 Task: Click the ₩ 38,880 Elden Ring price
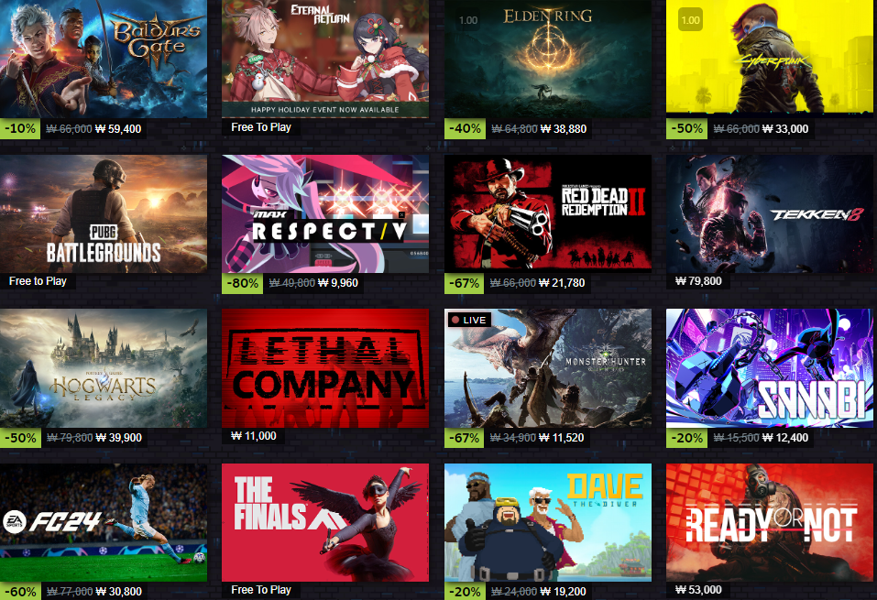click(x=564, y=129)
